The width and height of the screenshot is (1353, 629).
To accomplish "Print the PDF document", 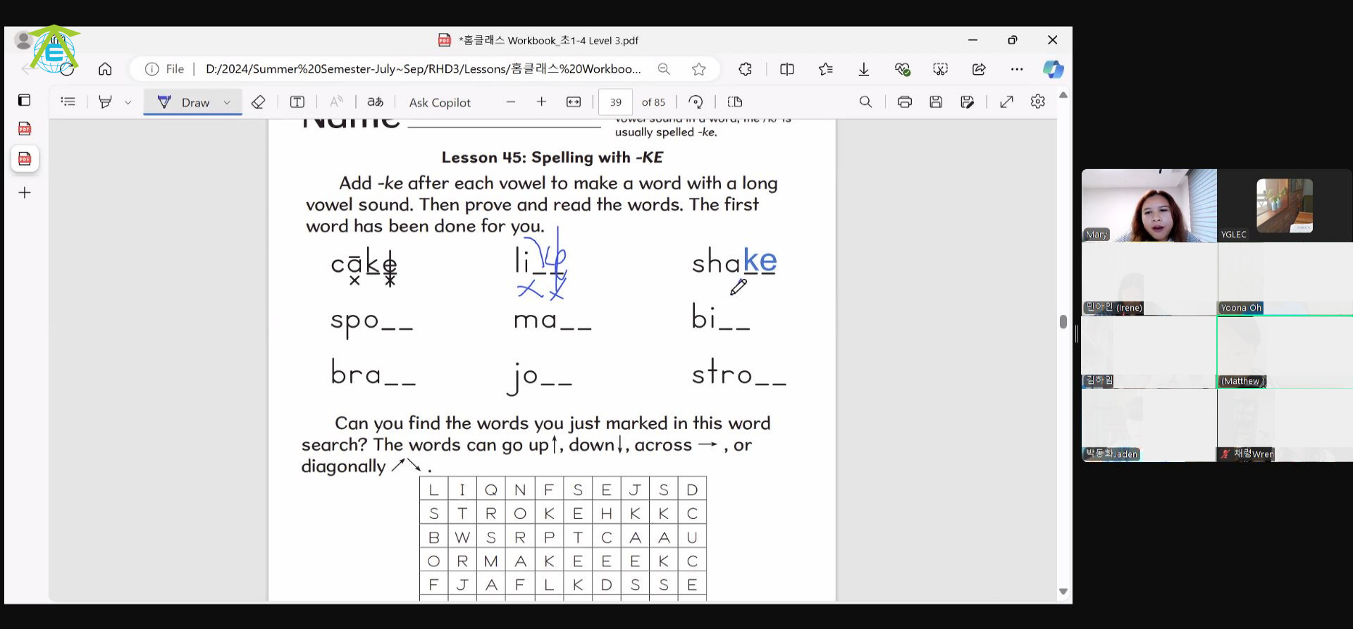I will tap(905, 102).
